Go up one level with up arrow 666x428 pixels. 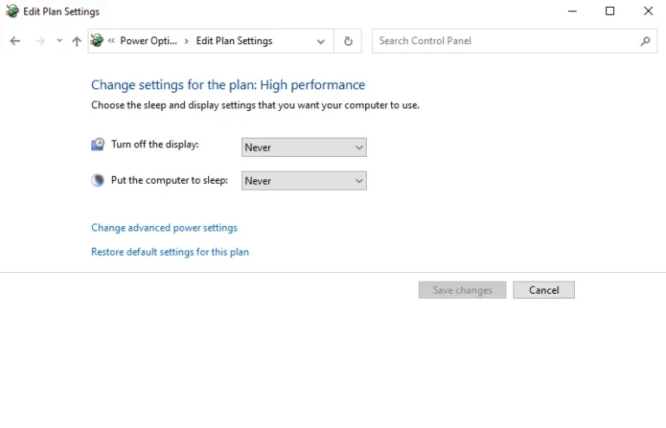click(x=76, y=41)
